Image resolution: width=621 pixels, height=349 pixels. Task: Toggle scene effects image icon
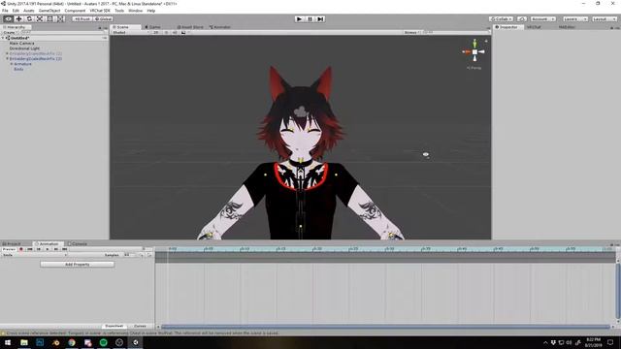point(183,32)
